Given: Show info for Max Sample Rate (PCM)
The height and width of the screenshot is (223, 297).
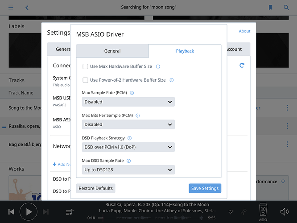Looking at the screenshot, I should (x=132, y=93).
